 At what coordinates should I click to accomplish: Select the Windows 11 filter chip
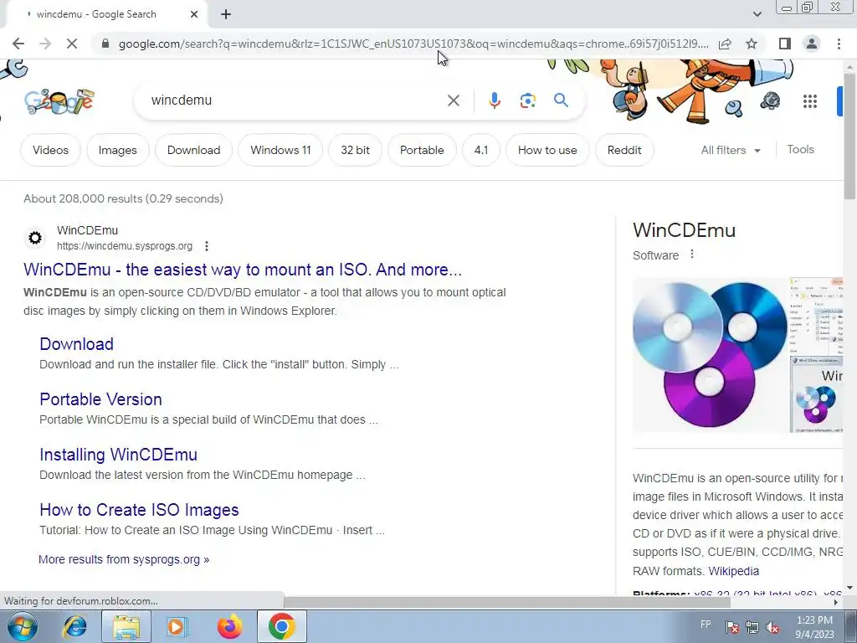click(280, 150)
